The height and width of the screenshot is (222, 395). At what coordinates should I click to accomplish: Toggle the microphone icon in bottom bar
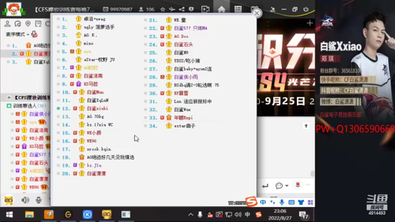[39, 200]
